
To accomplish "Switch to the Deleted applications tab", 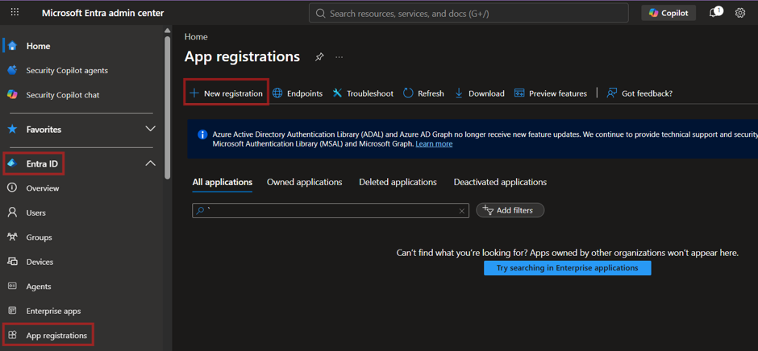I will click(x=398, y=182).
